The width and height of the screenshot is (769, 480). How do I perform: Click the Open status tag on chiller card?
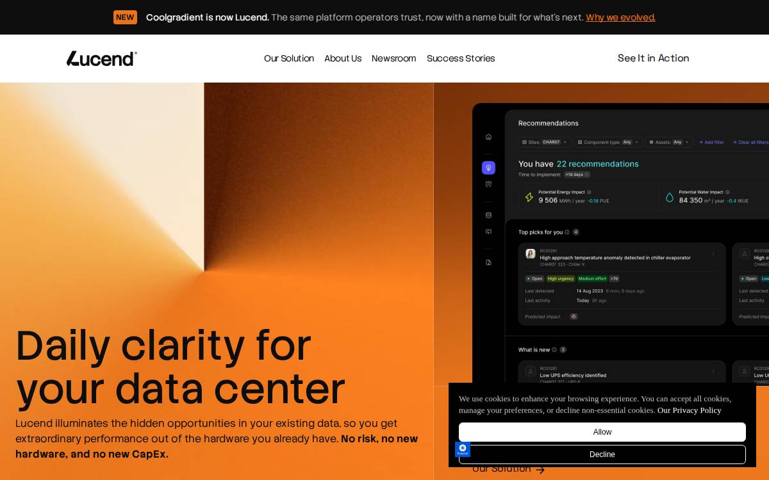[x=534, y=278]
